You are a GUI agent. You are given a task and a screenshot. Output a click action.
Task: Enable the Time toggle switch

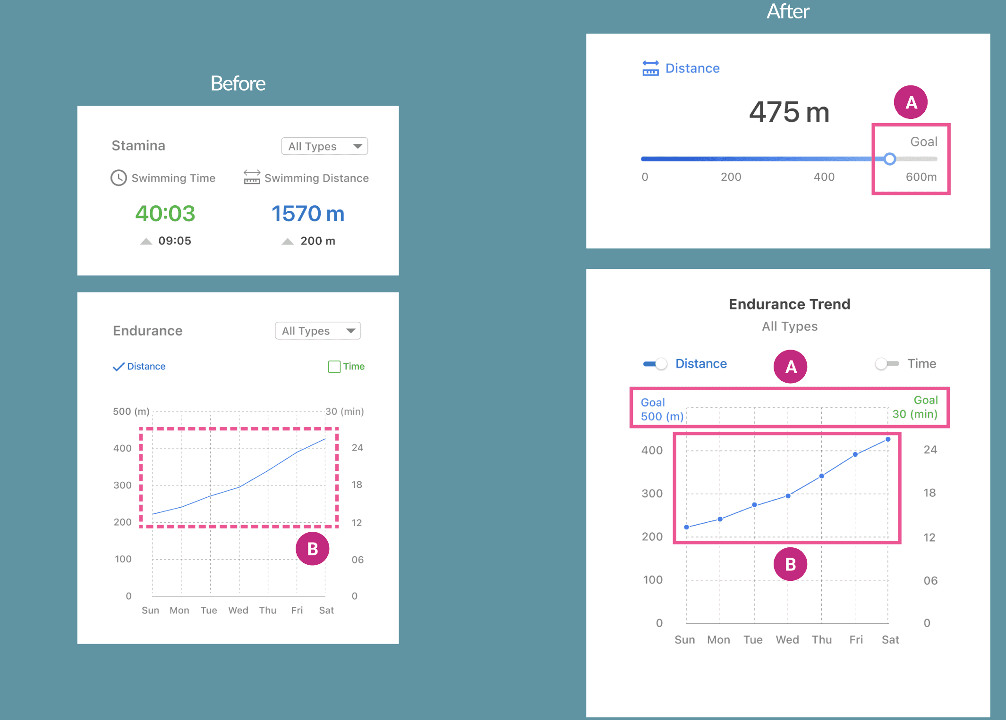[x=887, y=364]
